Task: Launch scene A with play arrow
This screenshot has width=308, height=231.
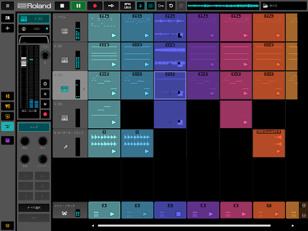Action: coord(112,214)
